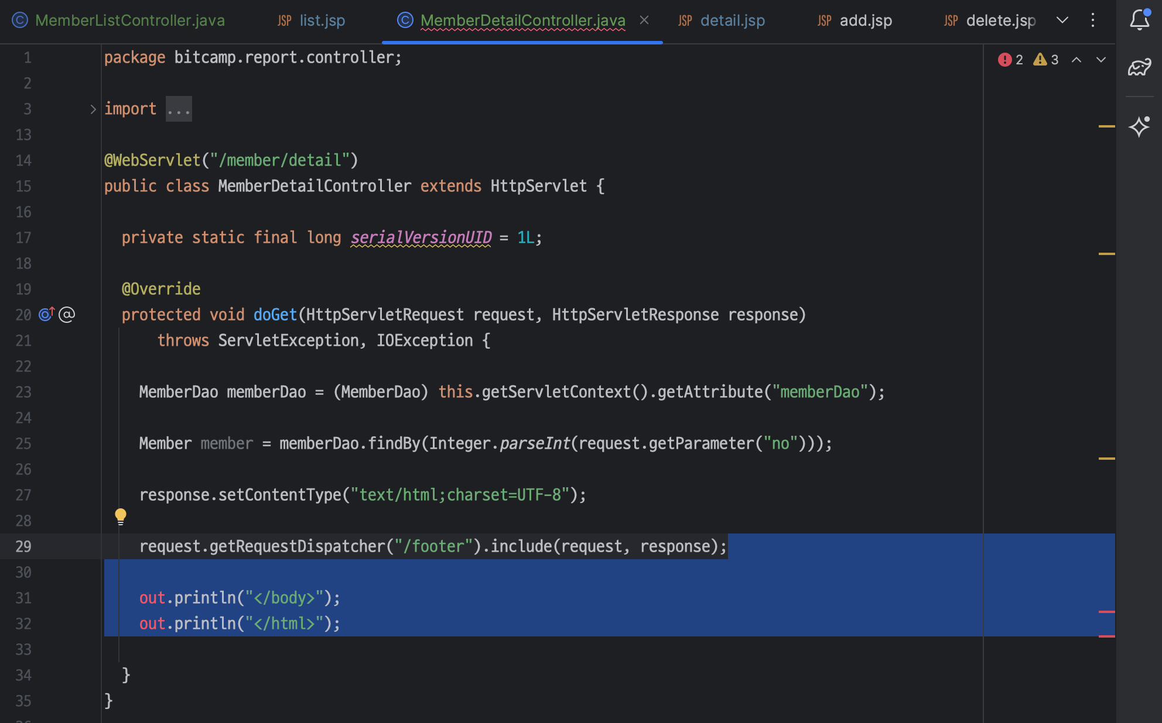Click the @ annotation gutter icon
1162x723 pixels.
(67, 315)
